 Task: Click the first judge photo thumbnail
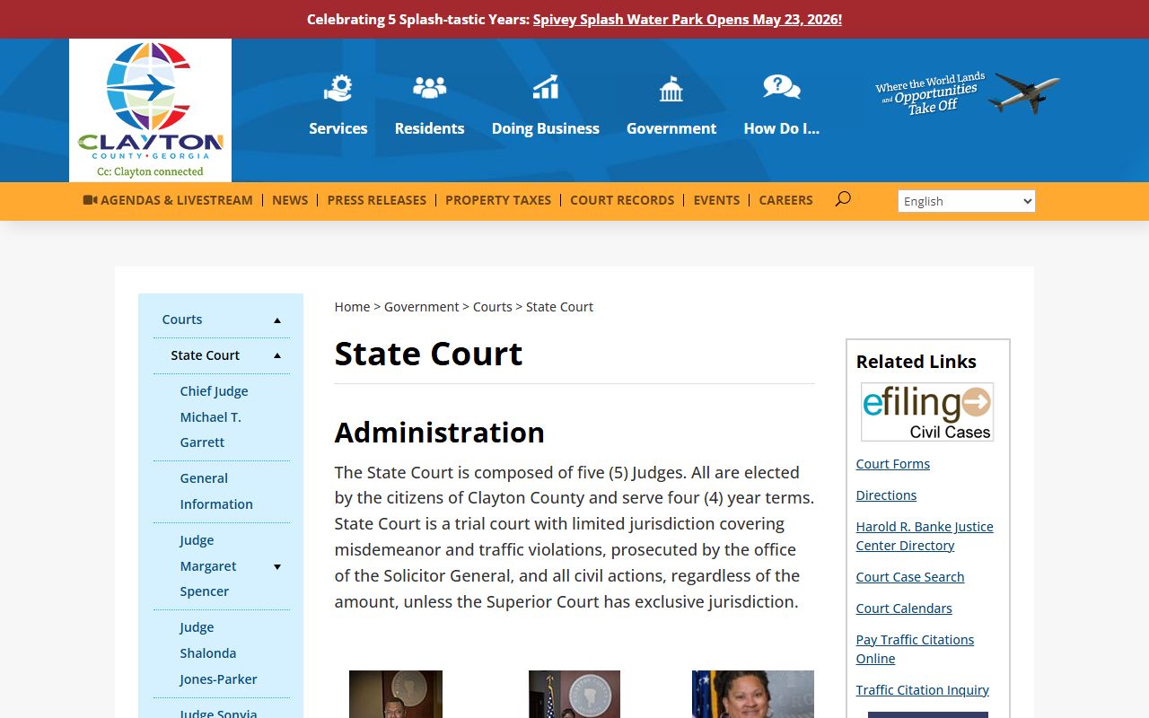click(396, 694)
